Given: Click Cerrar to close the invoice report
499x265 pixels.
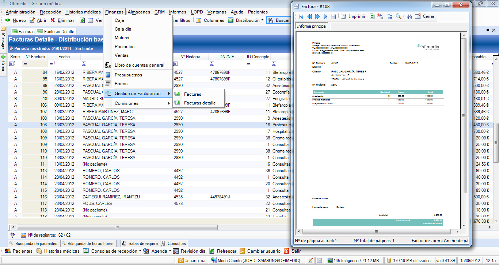Looking at the screenshot, I should pos(425,16).
